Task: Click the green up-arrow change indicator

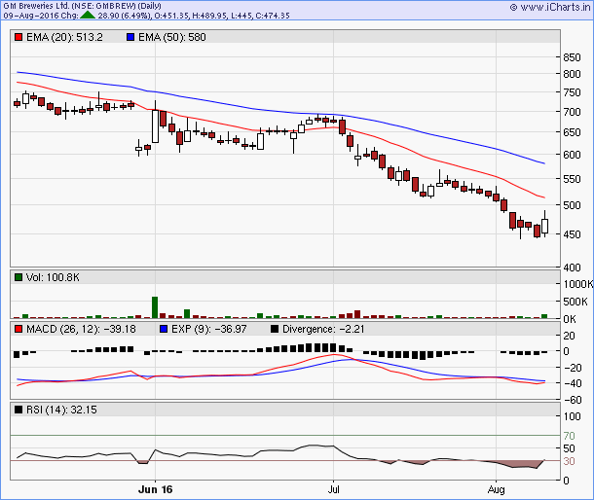Action: click(88, 16)
